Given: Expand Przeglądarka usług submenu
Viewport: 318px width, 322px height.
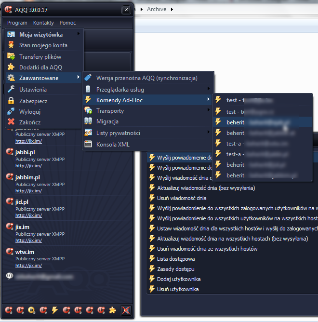Looking at the screenshot, I should [x=147, y=90].
